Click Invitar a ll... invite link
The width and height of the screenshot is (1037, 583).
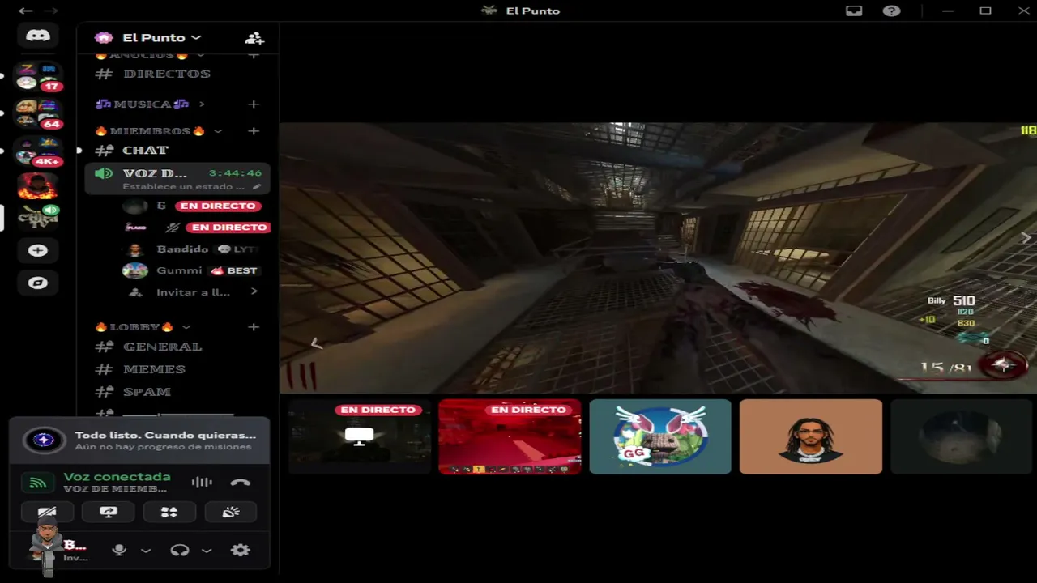(x=193, y=292)
